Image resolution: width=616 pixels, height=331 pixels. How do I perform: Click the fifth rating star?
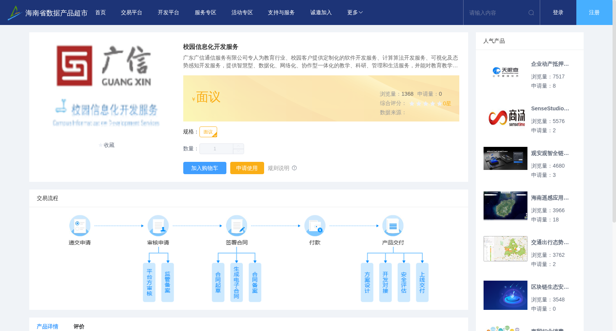tap(440, 103)
